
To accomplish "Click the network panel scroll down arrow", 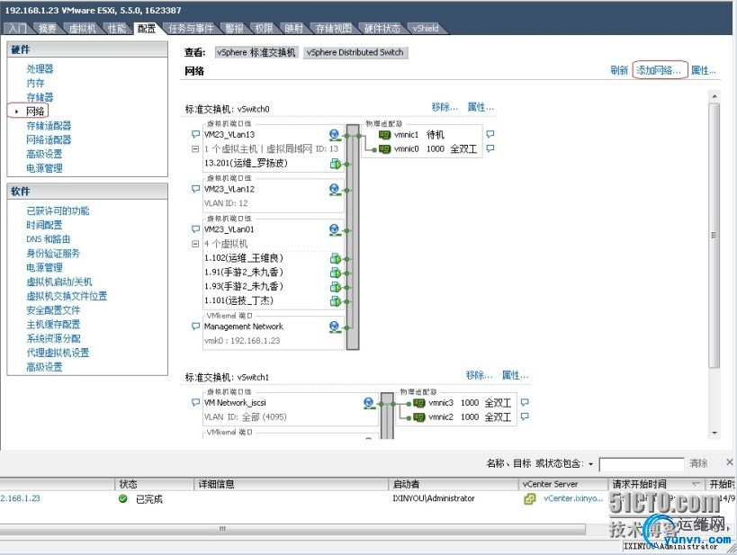I will coord(715,433).
